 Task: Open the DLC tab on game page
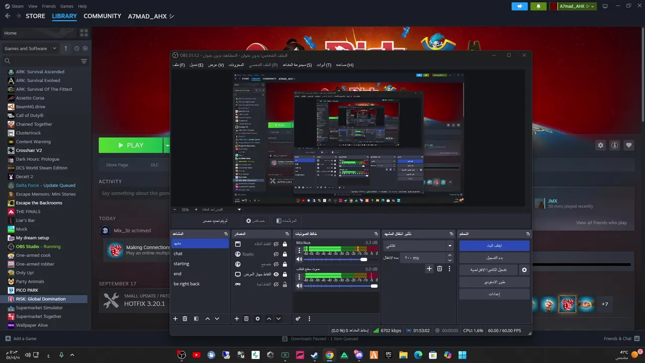click(x=155, y=165)
